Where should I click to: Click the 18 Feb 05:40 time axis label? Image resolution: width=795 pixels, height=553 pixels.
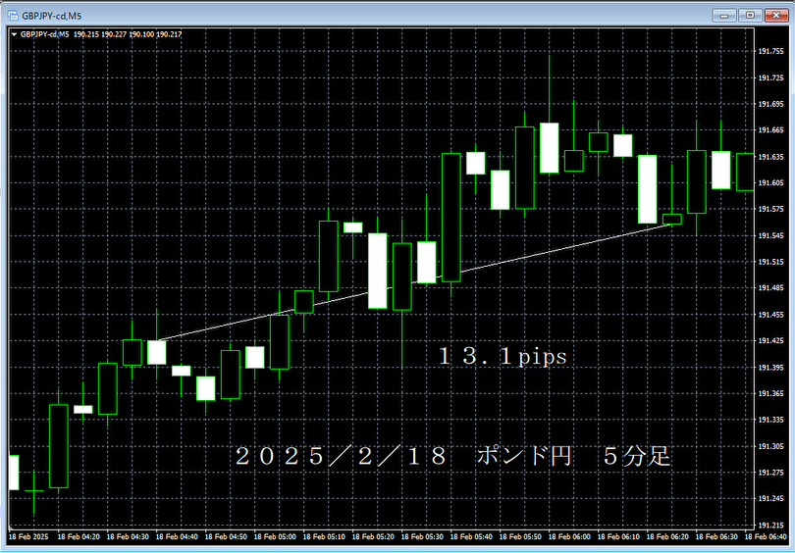(472, 537)
